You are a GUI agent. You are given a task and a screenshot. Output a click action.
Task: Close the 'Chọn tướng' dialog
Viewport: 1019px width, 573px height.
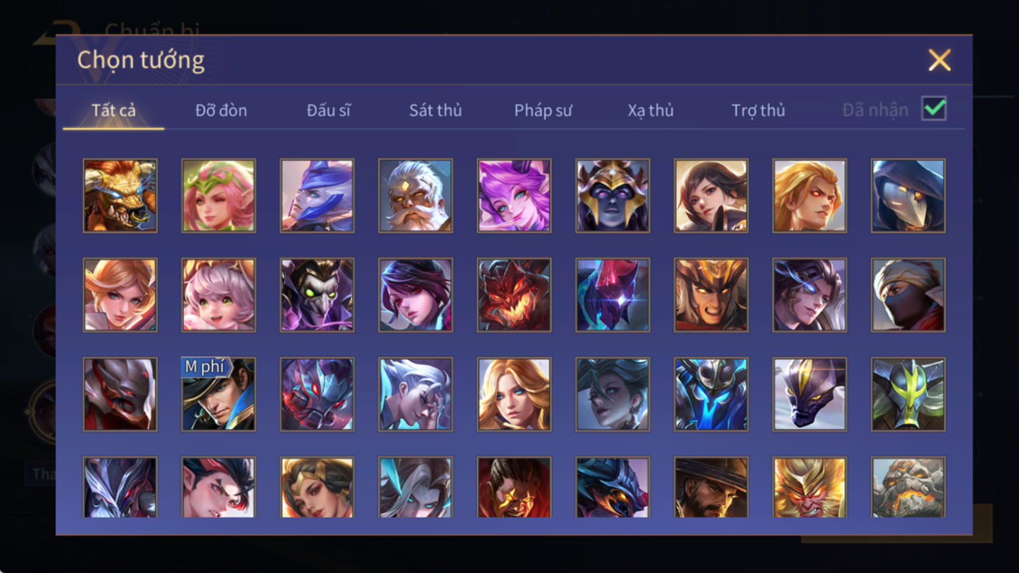[x=939, y=60]
